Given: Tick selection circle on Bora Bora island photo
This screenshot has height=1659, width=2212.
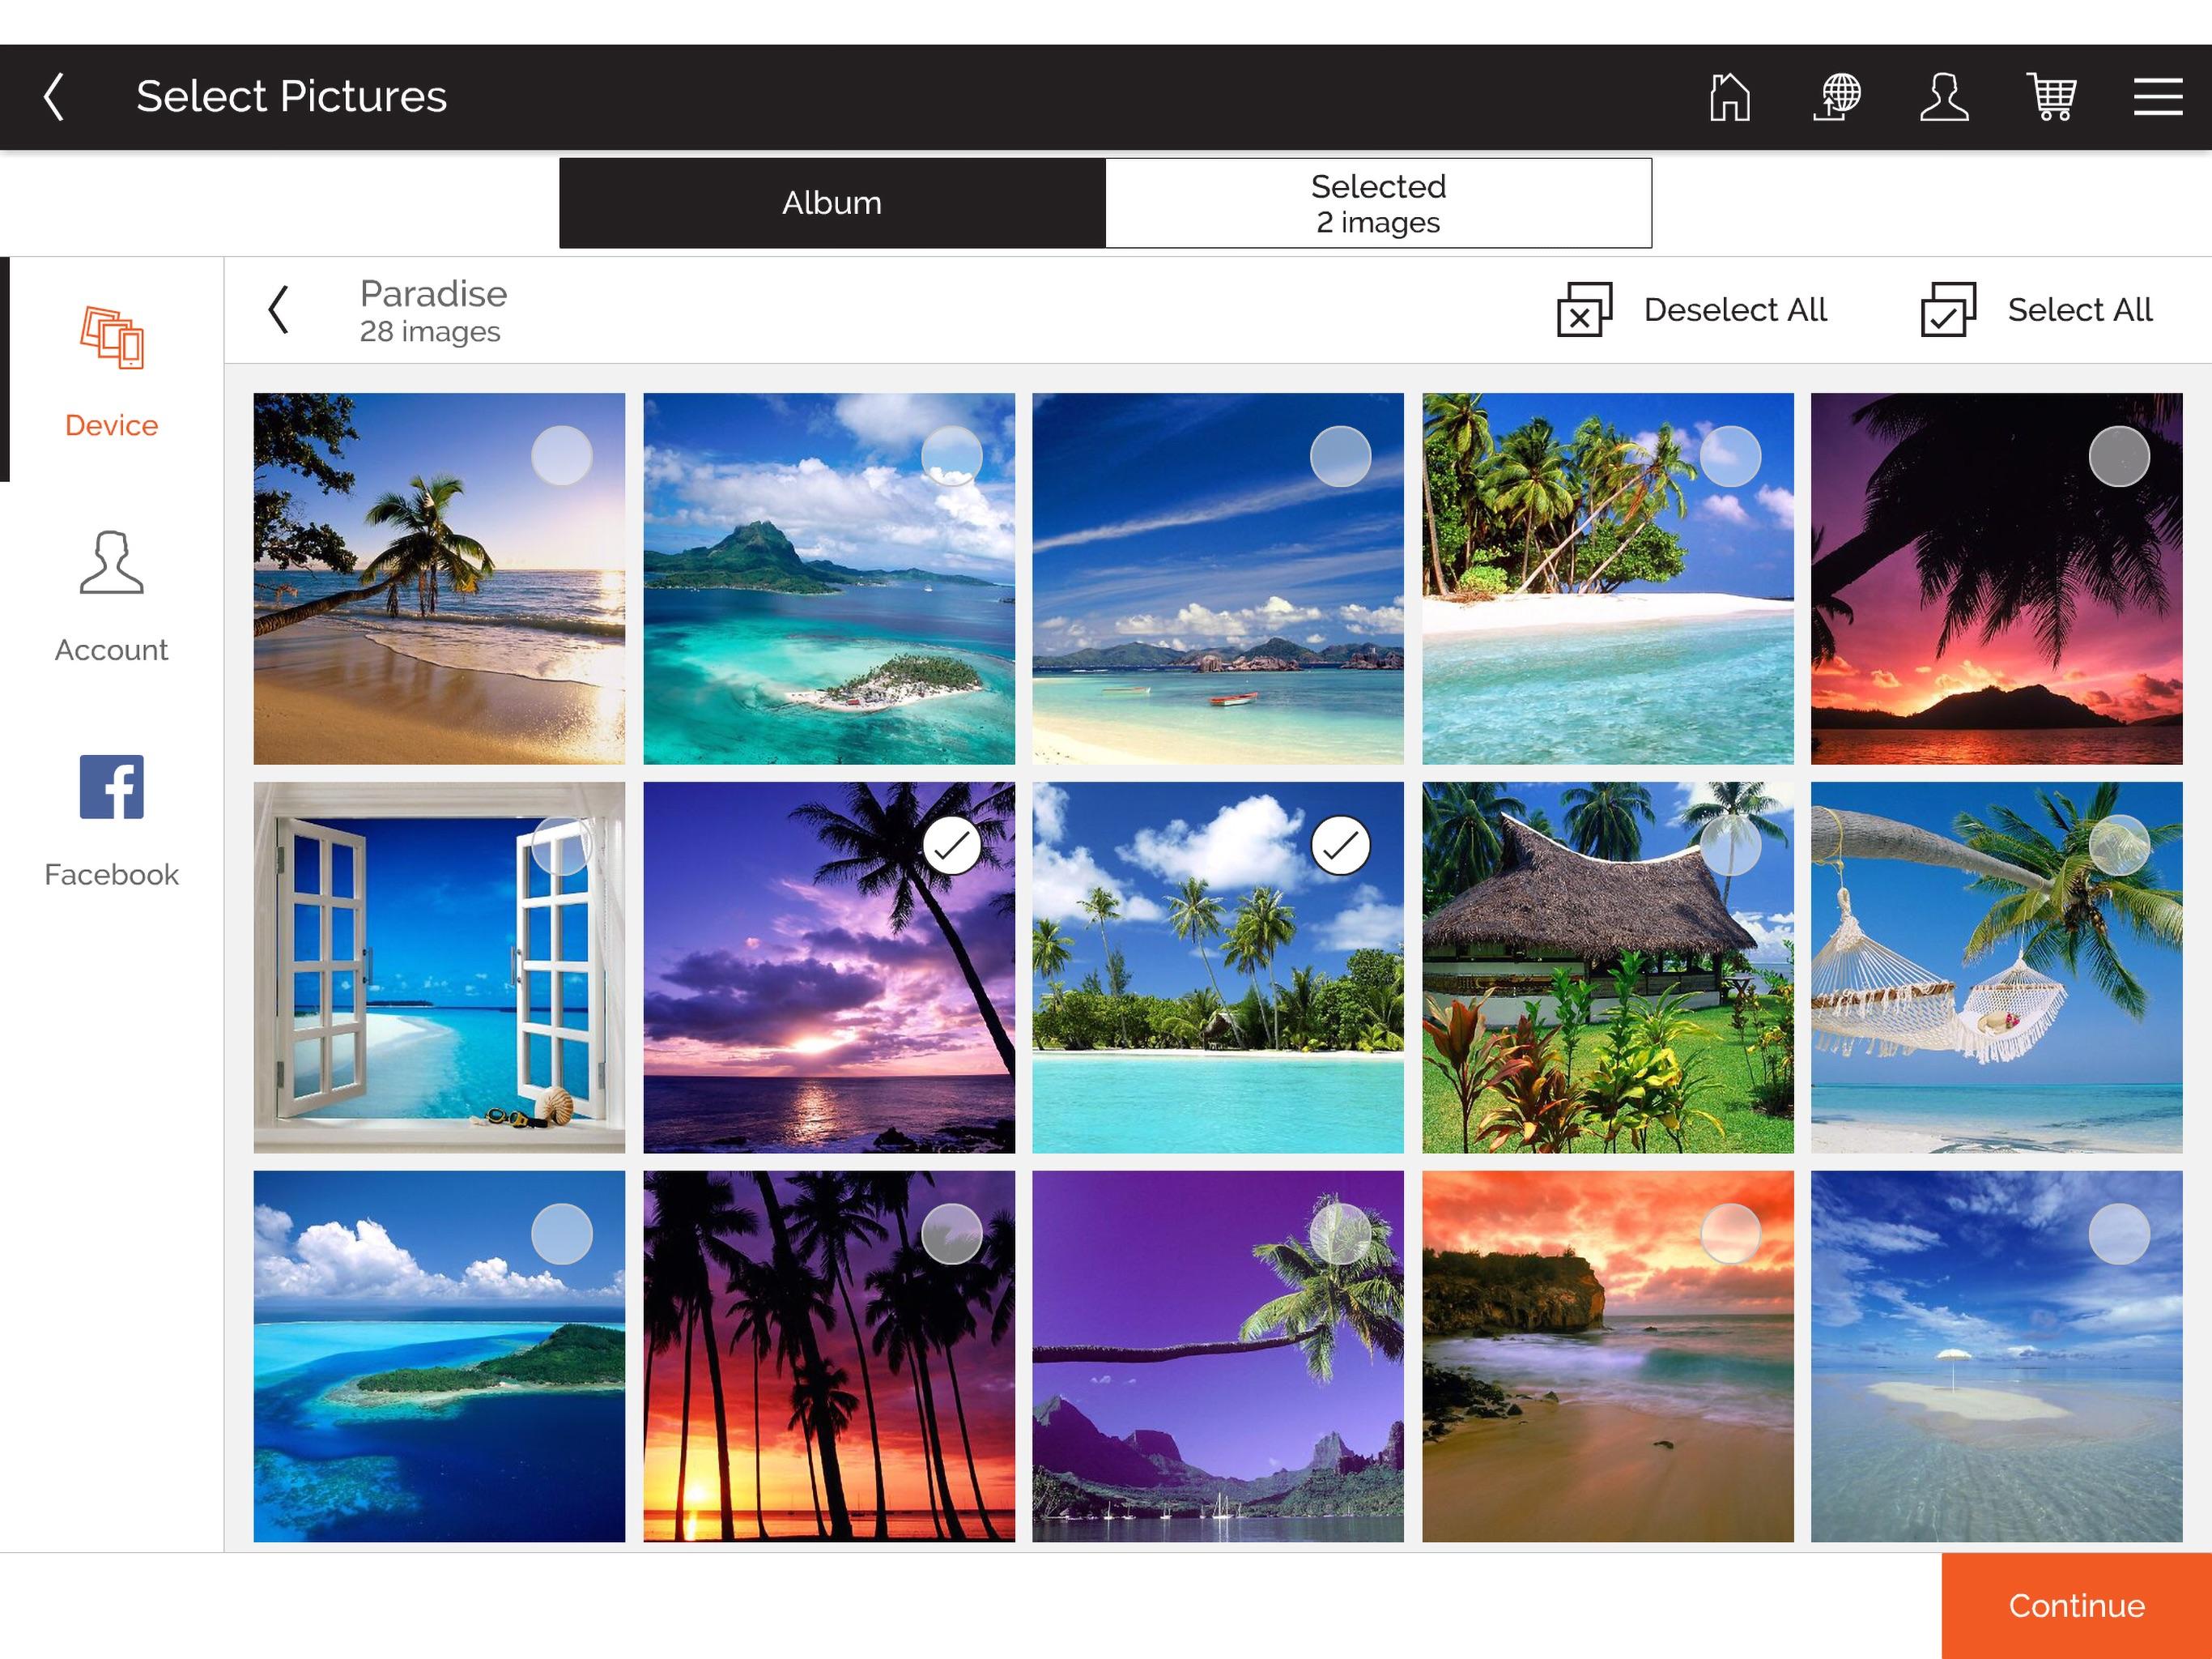Looking at the screenshot, I should [x=951, y=456].
